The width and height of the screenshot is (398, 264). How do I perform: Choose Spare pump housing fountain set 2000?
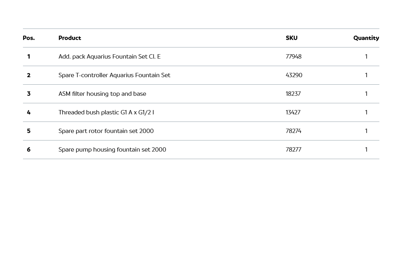[112, 150]
